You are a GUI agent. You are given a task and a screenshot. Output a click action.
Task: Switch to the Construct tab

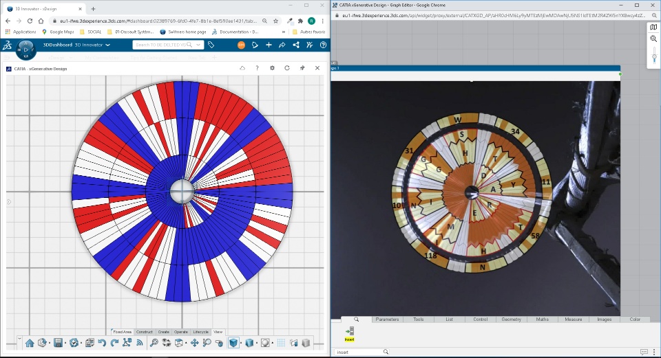coord(145,332)
